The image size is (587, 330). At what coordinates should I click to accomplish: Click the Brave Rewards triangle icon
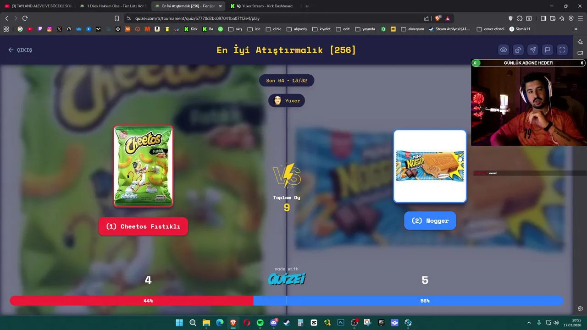click(448, 18)
